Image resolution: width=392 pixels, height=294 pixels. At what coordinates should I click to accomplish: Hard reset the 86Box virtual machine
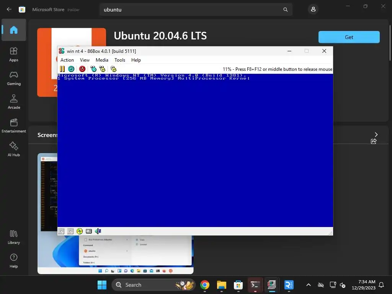coord(71,69)
